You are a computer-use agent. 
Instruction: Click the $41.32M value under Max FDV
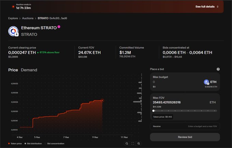[x=157, y=107]
